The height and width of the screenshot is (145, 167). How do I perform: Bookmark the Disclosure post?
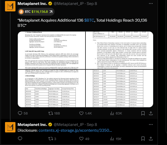[x=143, y=138]
